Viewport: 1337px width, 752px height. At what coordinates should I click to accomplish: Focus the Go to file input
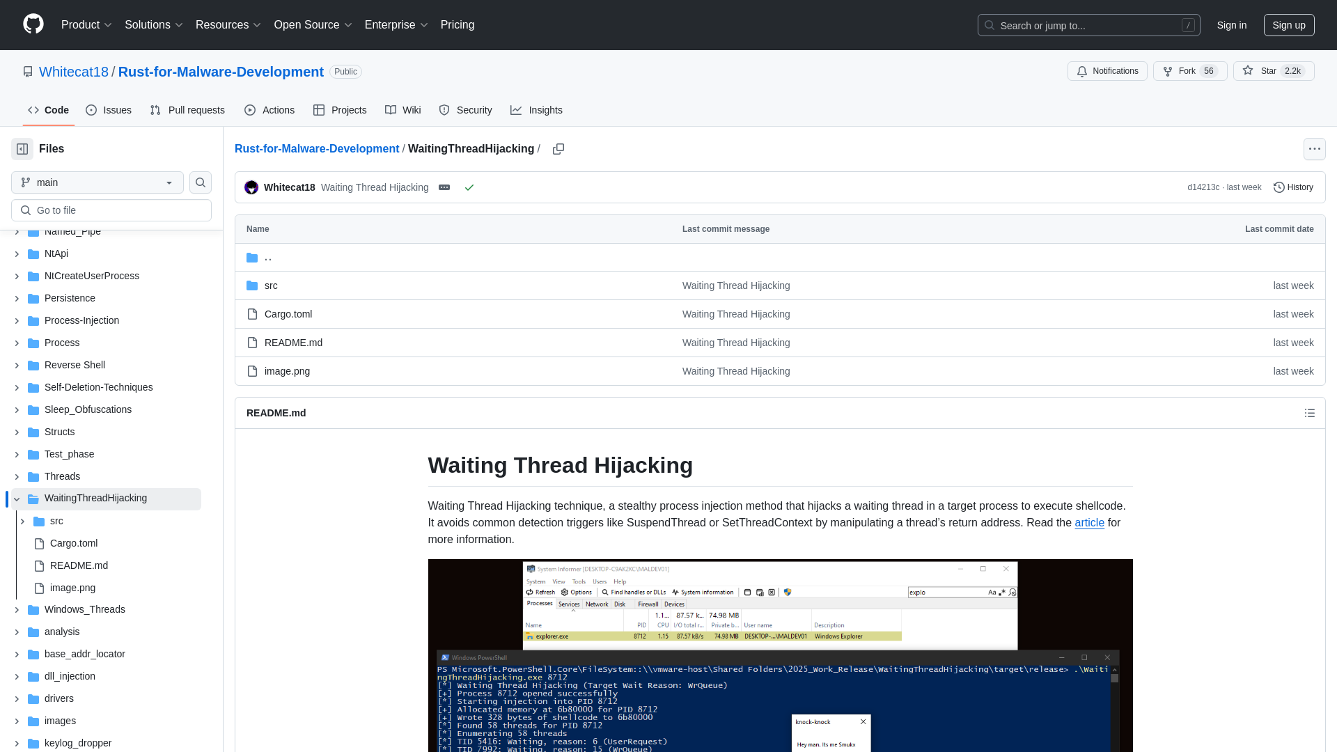111,210
